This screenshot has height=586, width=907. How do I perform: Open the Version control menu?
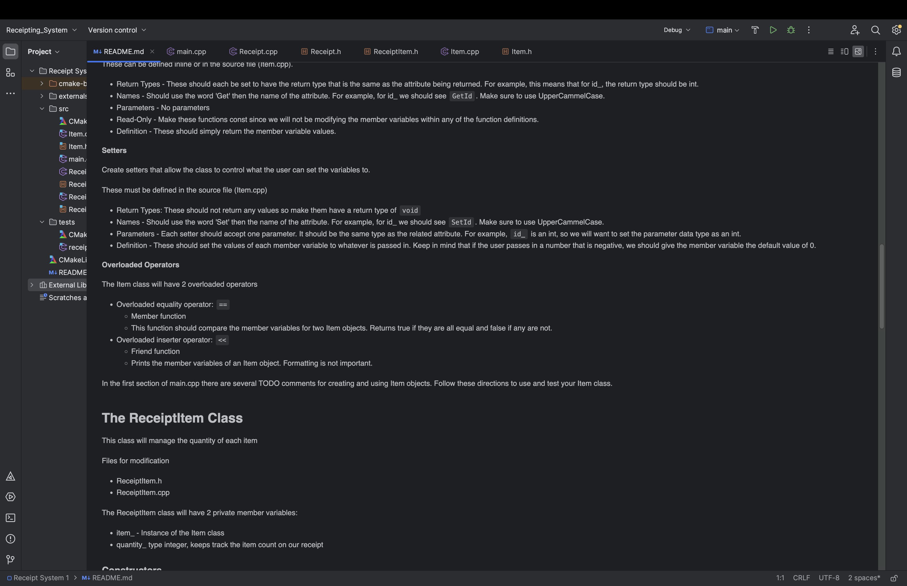[117, 30]
